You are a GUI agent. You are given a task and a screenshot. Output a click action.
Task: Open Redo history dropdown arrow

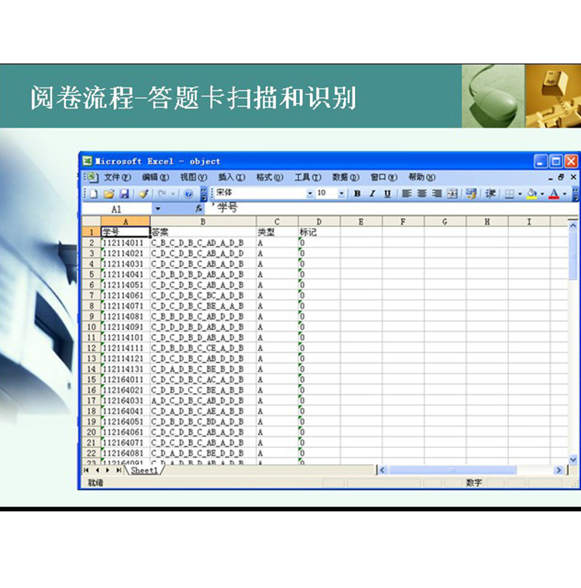tap(173, 194)
